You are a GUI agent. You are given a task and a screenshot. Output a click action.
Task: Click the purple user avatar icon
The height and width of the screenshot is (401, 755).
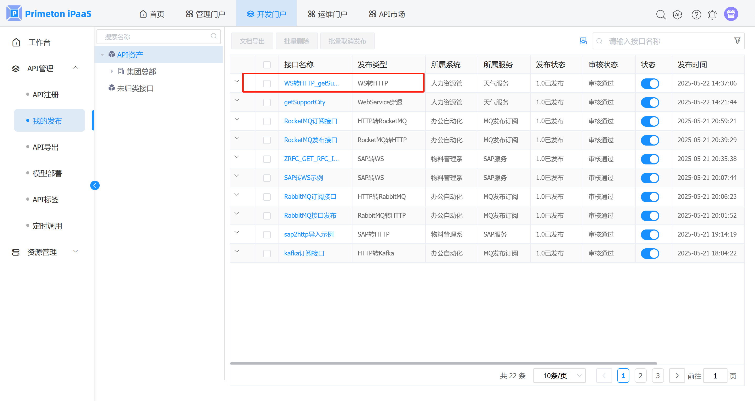pyautogui.click(x=731, y=14)
